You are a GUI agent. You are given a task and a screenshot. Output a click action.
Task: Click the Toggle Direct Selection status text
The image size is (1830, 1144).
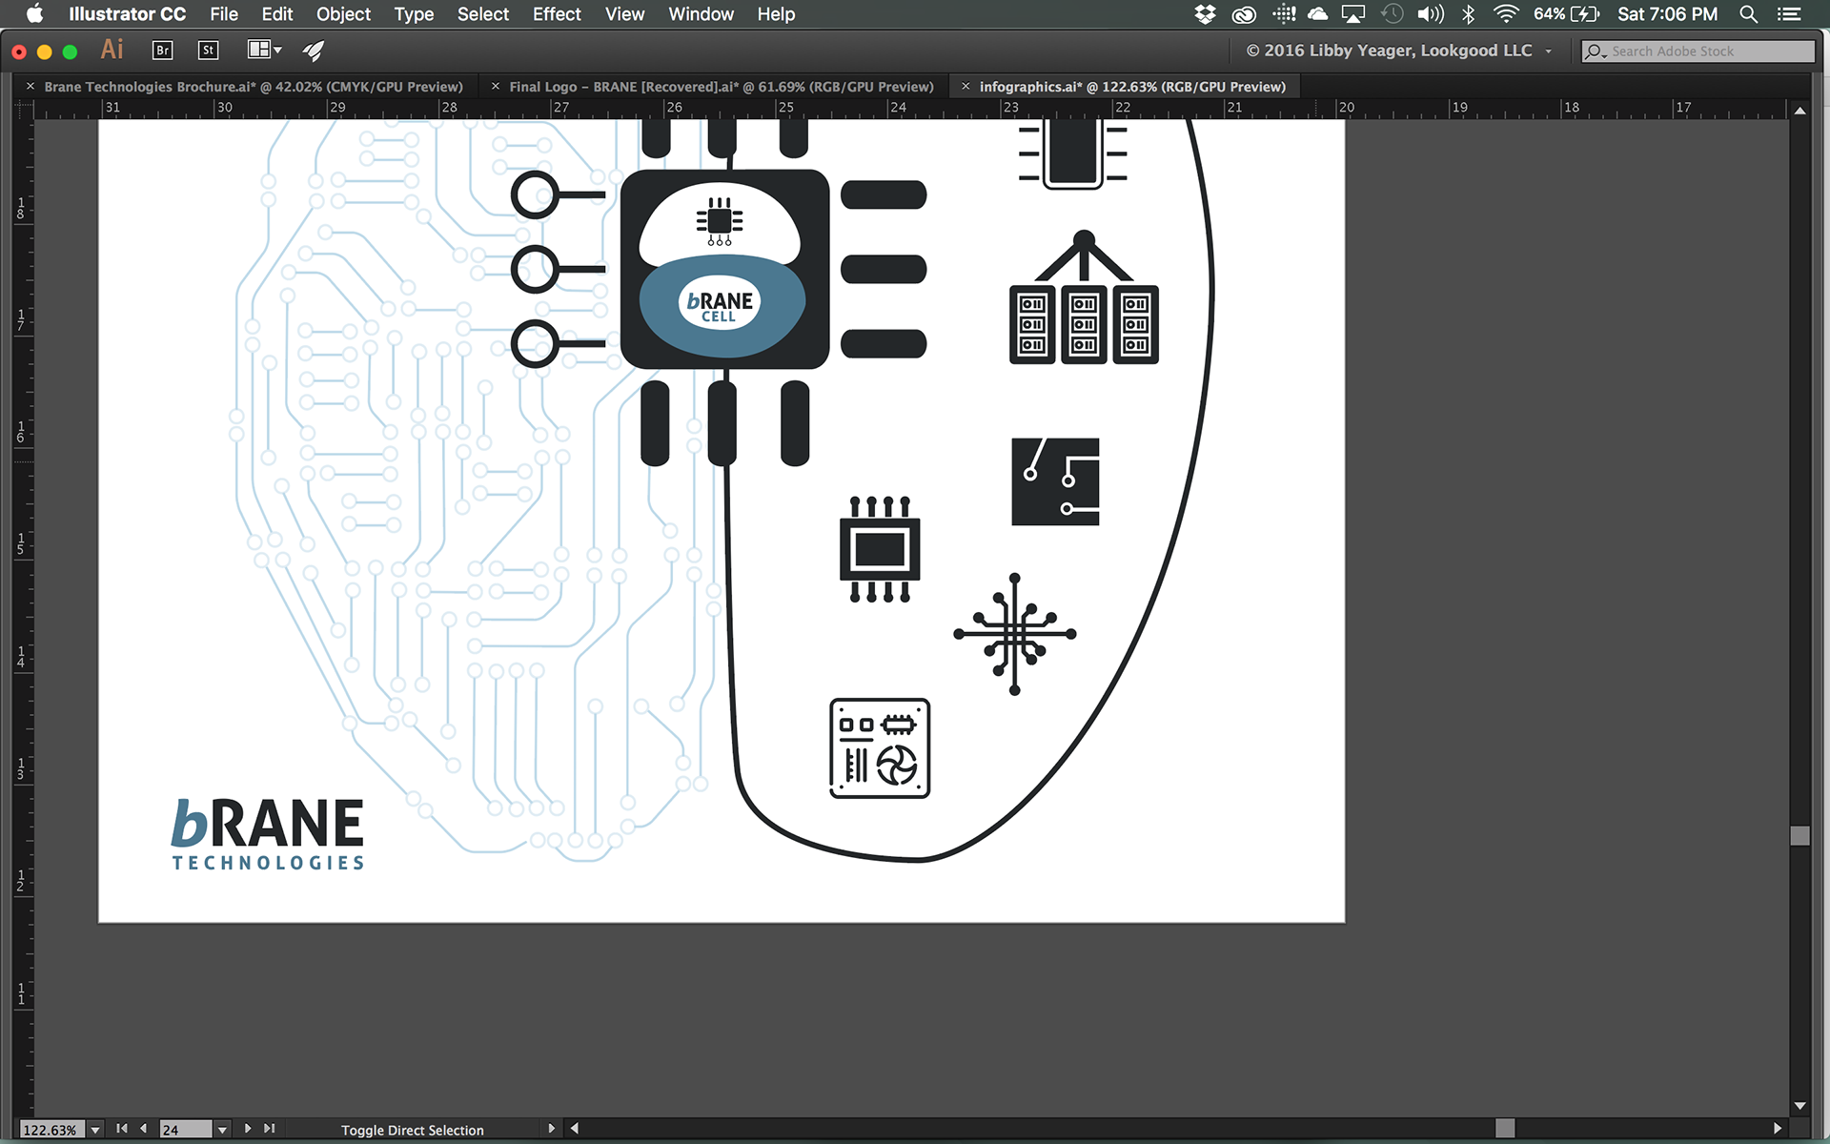coord(413,1130)
